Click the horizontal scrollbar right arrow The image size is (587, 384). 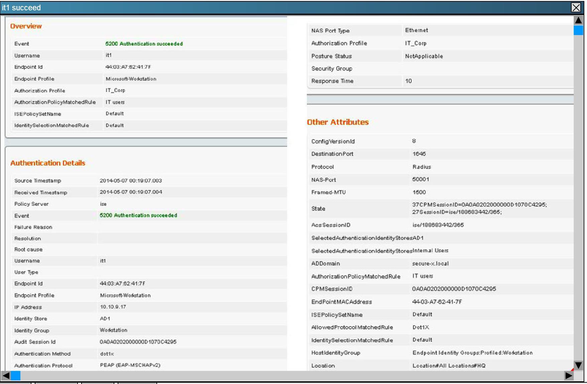point(569,376)
